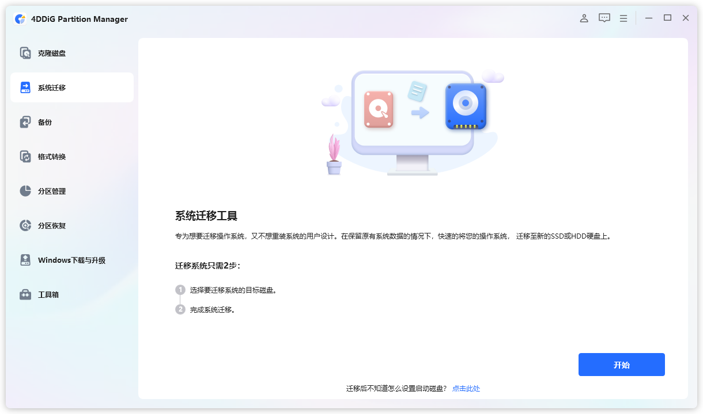
Task: Click the blue target disk in illustration
Action: (466, 106)
